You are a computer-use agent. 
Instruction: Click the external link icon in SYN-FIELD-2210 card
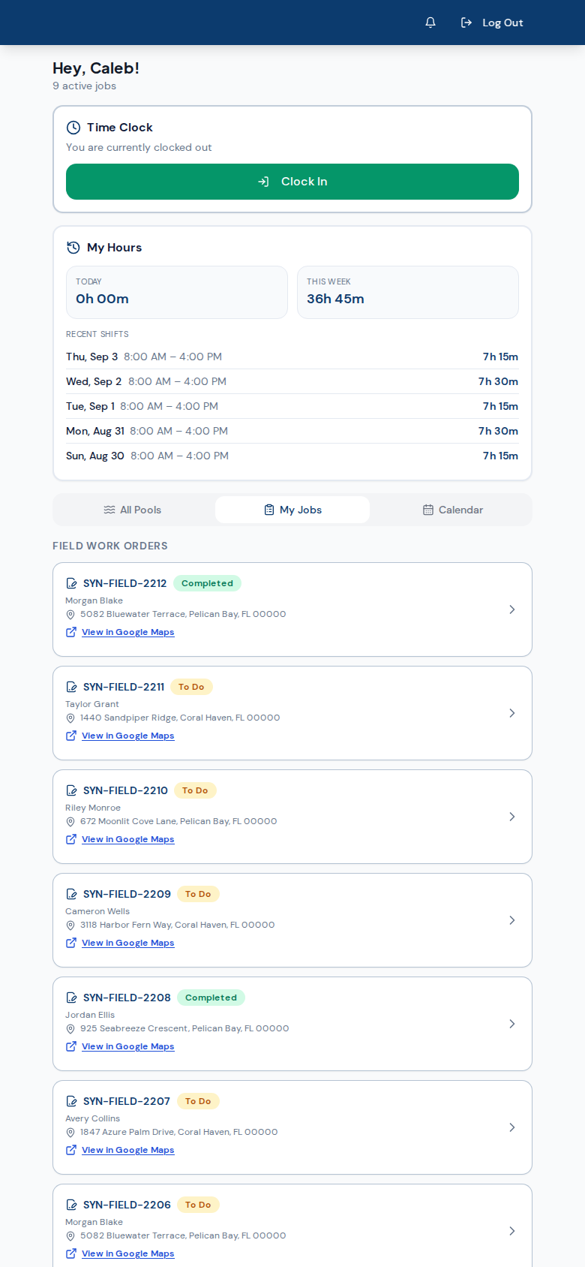pos(71,839)
